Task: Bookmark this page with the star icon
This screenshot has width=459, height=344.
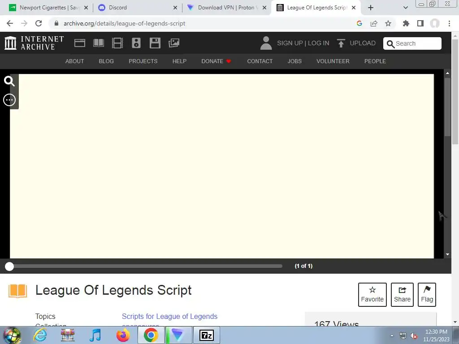Action: coord(388,23)
